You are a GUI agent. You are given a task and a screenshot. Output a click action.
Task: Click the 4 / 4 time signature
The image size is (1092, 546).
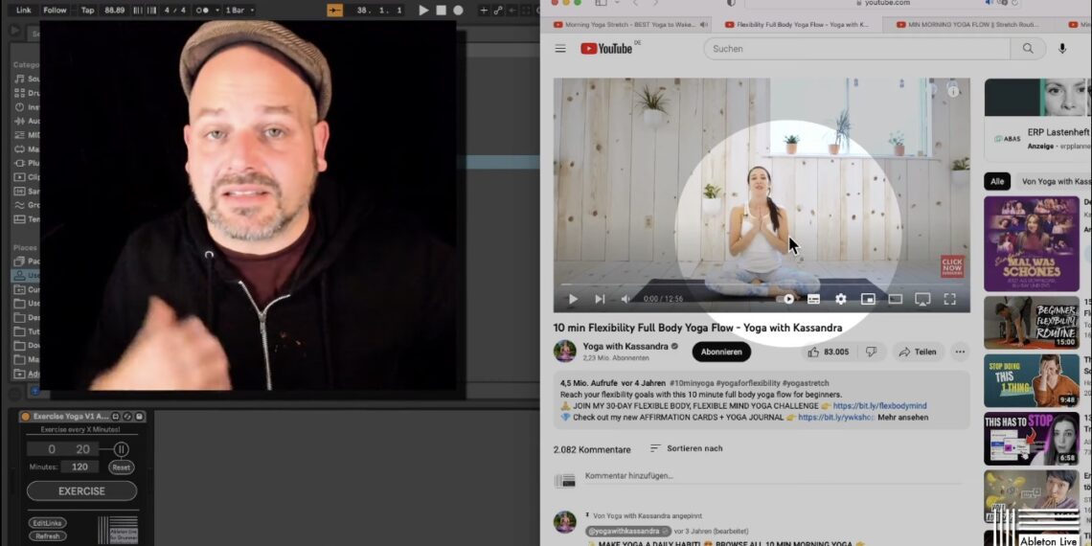pos(174,11)
